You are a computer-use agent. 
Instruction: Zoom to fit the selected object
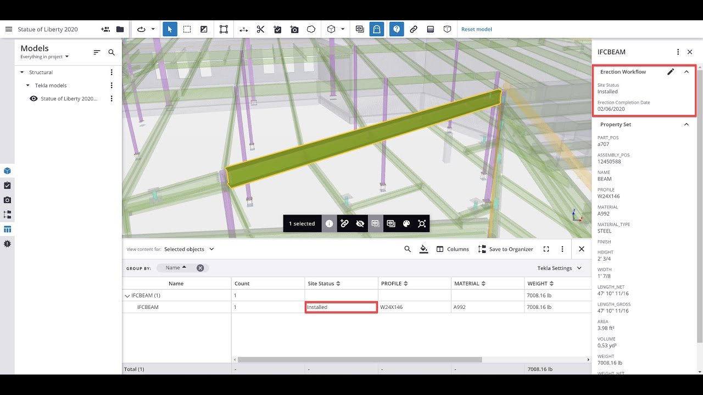click(x=422, y=223)
